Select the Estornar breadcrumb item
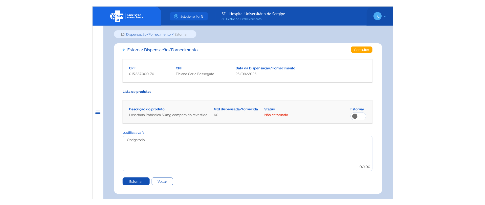This screenshot has height=205, width=485. click(181, 35)
